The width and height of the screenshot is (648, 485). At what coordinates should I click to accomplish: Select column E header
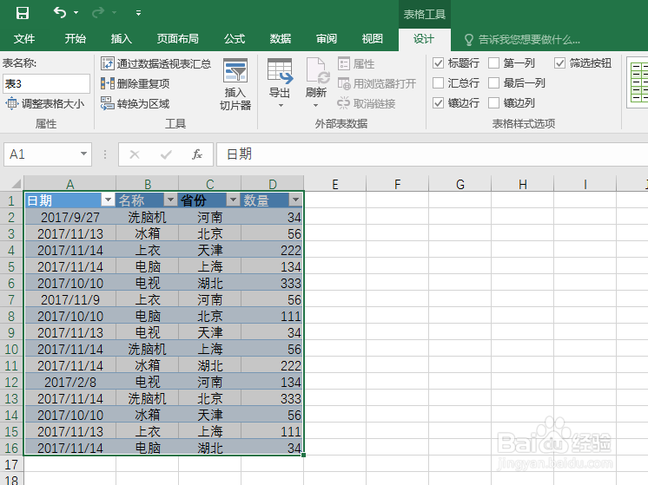click(335, 184)
